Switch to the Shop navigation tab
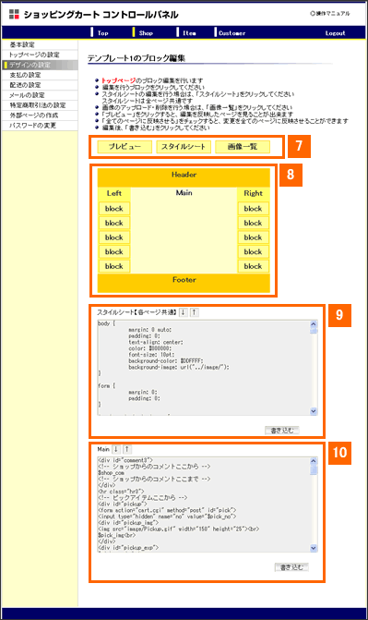 click(146, 33)
